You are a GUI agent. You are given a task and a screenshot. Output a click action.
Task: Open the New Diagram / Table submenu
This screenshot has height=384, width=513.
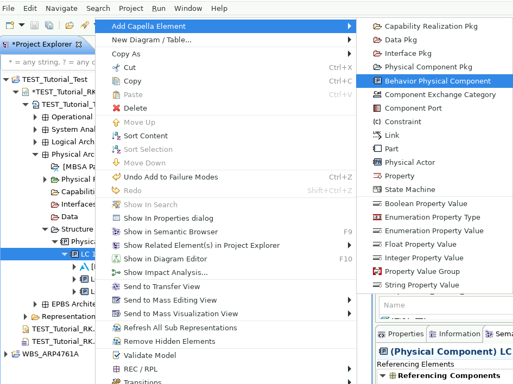pyautogui.click(x=226, y=40)
